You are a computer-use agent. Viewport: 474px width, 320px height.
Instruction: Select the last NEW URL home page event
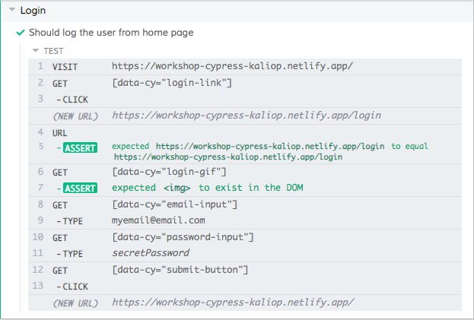[x=243, y=303]
